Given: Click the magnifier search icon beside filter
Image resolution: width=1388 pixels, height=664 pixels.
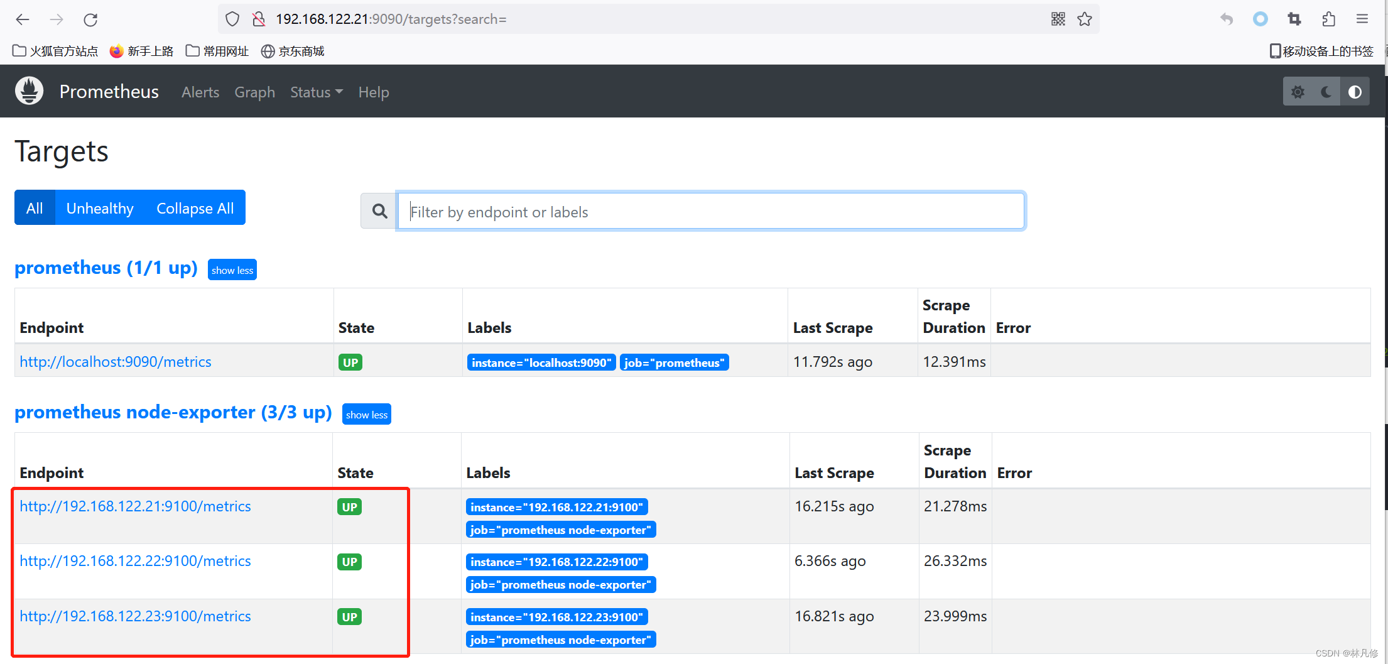Looking at the screenshot, I should click(379, 211).
